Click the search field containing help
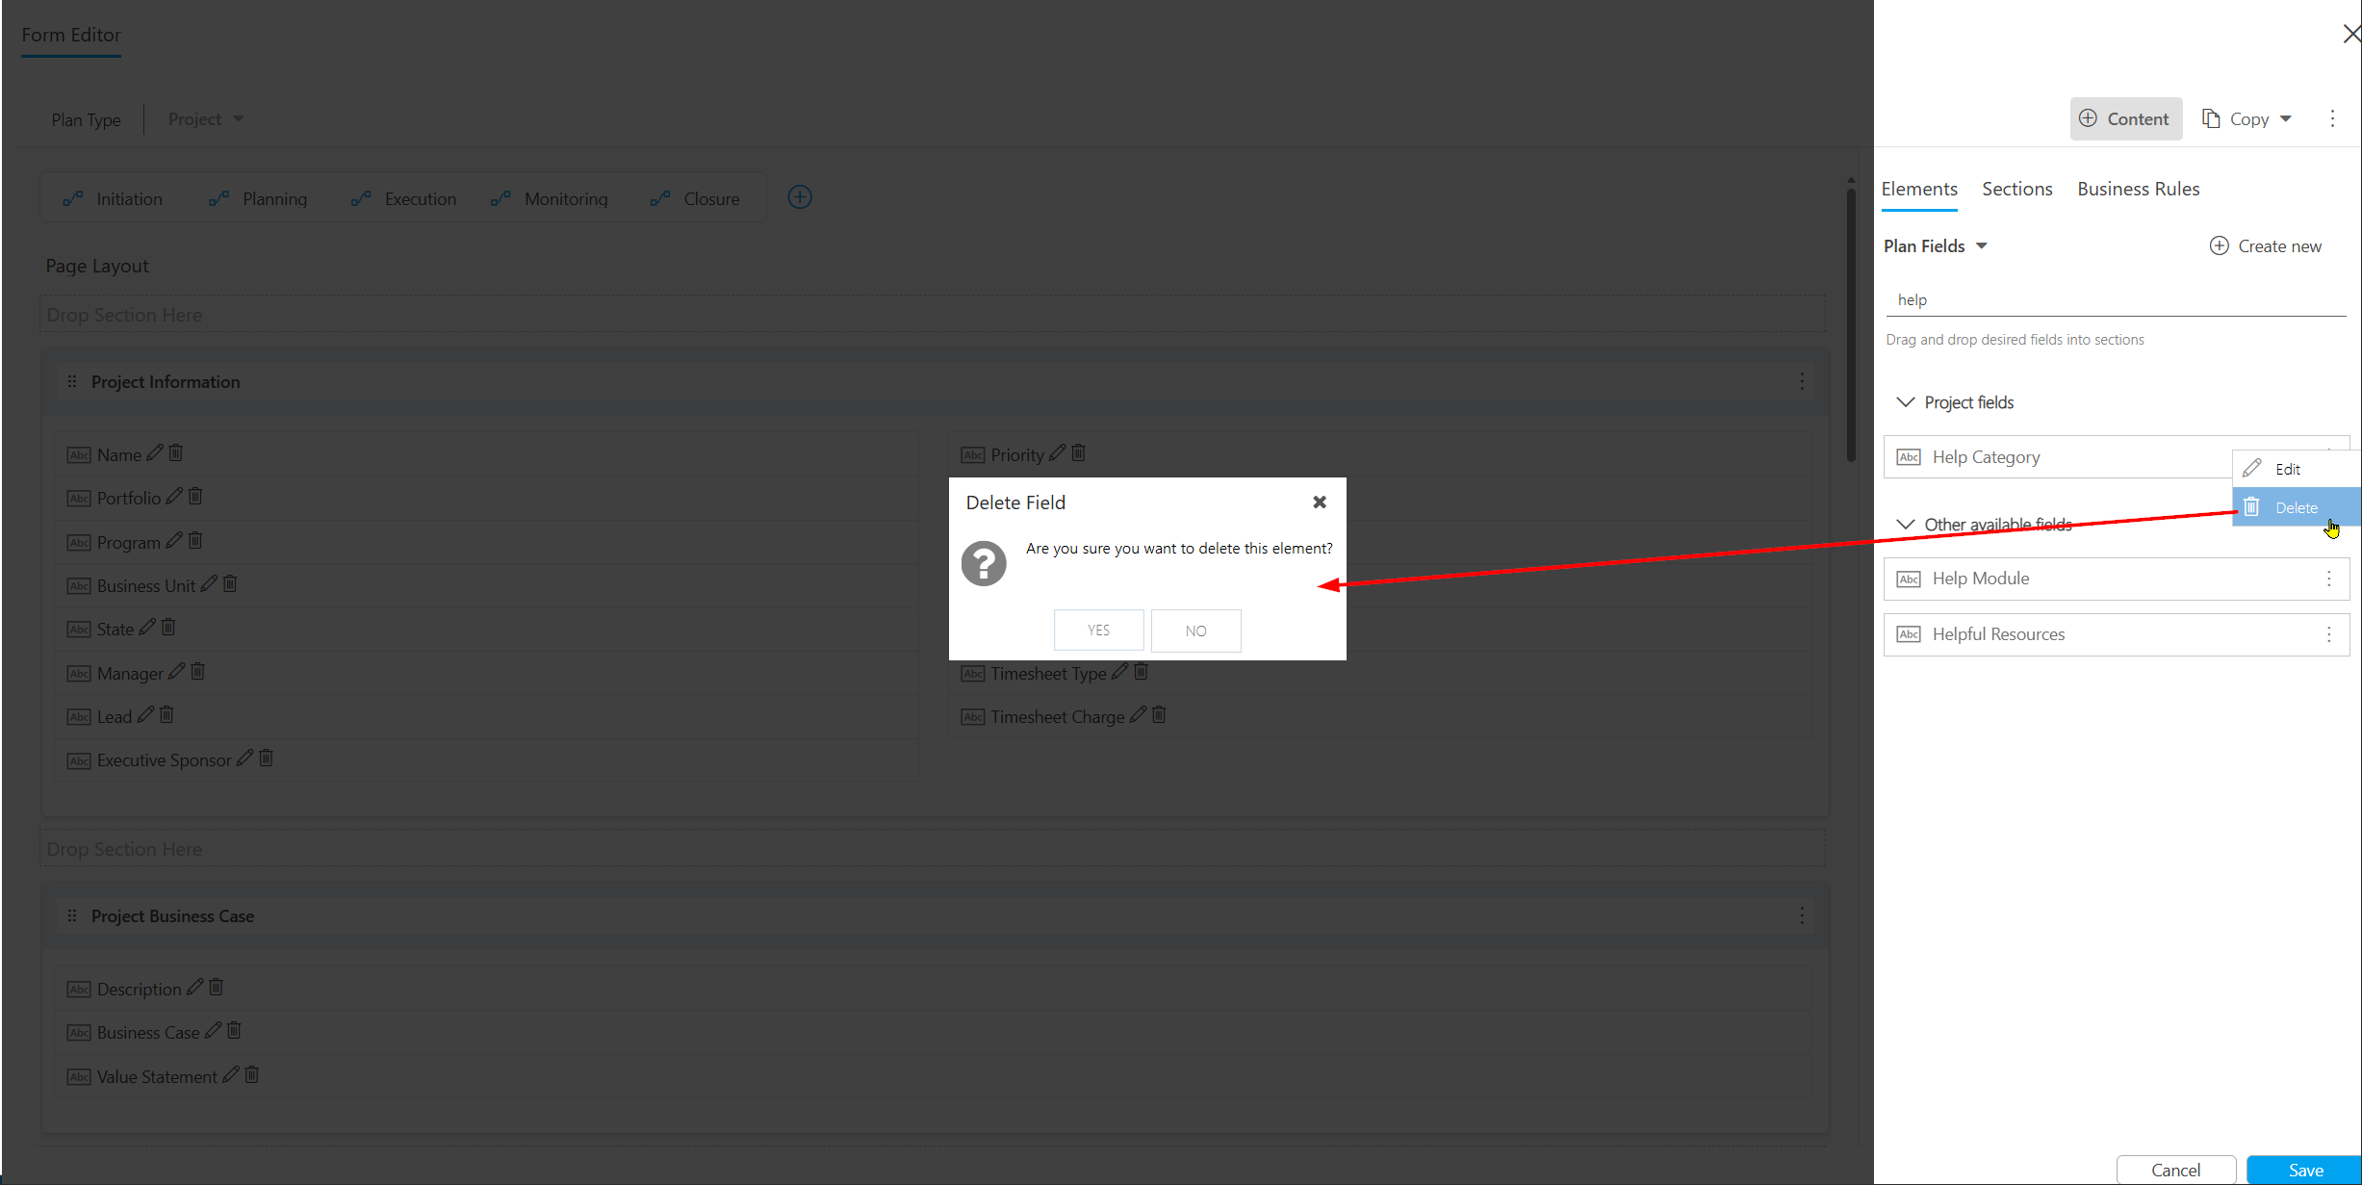Image resolution: width=2362 pixels, height=1185 pixels. (x=2116, y=300)
